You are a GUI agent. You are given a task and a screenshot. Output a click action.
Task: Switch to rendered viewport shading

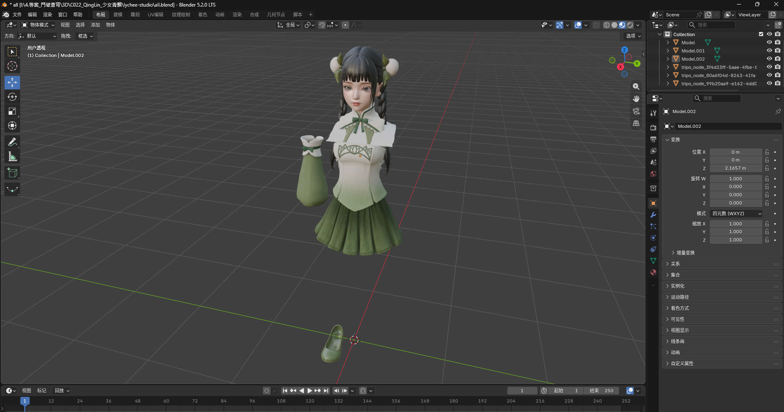click(x=630, y=25)
